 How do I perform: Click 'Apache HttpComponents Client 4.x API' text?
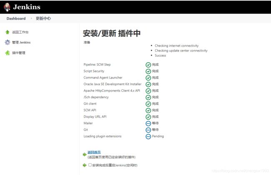[x=112, y=91]
